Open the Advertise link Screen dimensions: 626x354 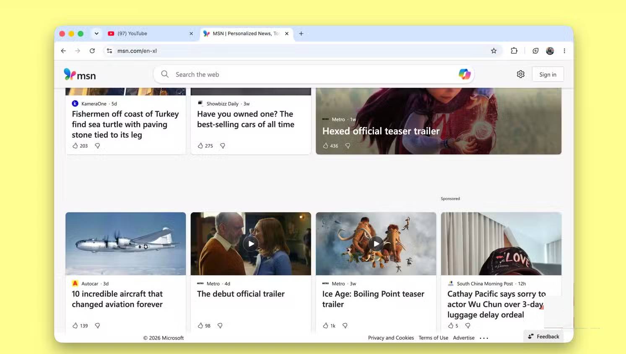[x=464, y=338]
